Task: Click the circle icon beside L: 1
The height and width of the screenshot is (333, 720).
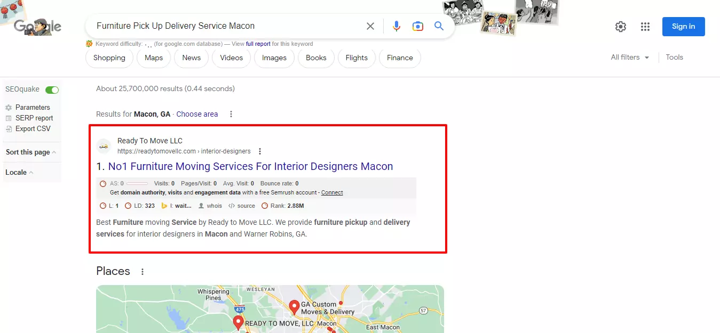Action: coord(103,206)
